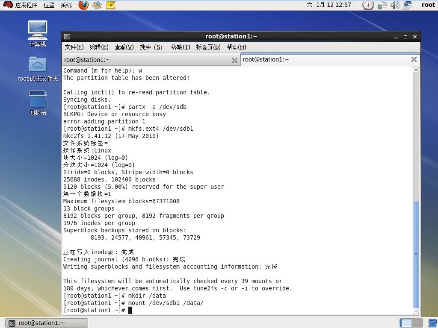Open the 应用程序 applications menu
The height and width of the screenshot is (328, 438).
[x=26, y=5]
